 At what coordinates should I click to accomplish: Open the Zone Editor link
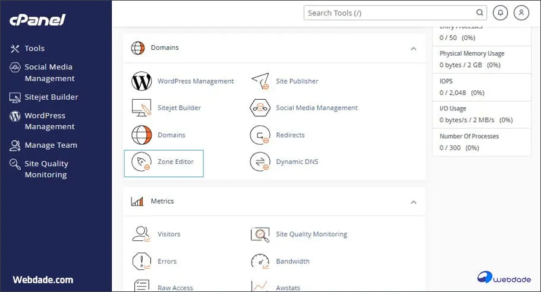175,161
